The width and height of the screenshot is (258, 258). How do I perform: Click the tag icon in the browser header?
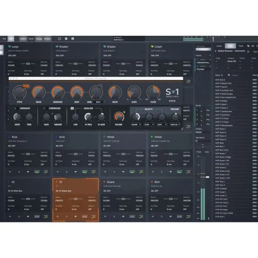(248, 46)
